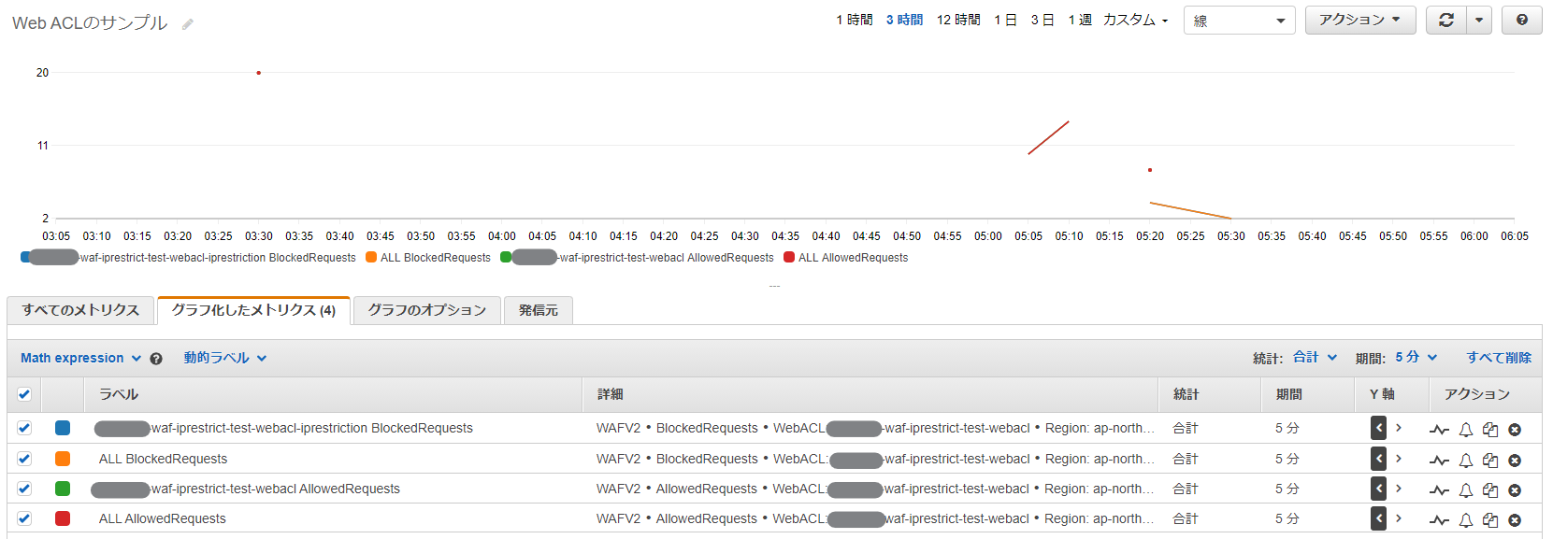Click the ALL BlockedRequests legend entry
Screen dimensions: 1553x539
coord(428,258)
